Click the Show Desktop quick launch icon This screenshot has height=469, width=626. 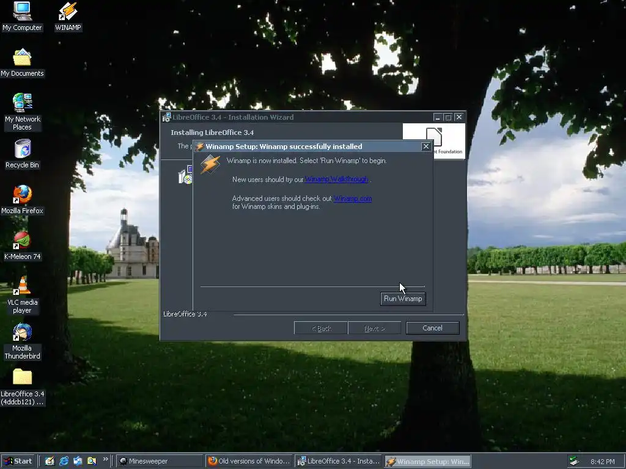pos(50,461)
